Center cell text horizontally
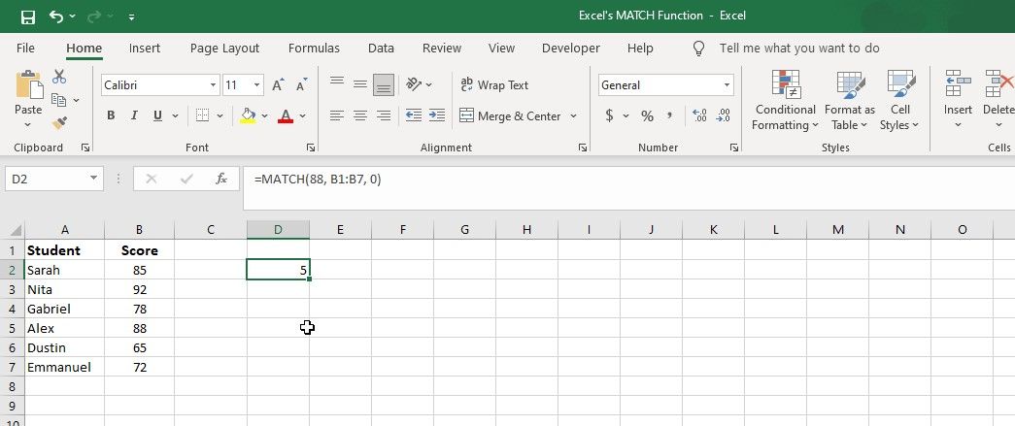 click(x=360, y=115)
